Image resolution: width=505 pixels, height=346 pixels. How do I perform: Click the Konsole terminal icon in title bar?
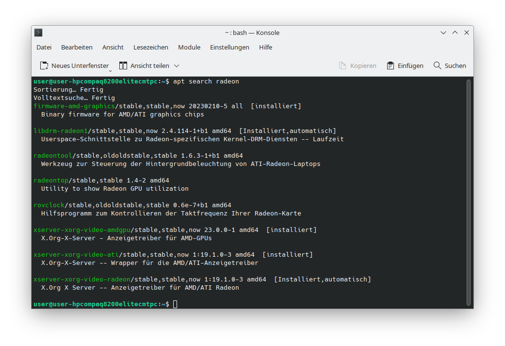pyautogui.click(x=38, y=33)
